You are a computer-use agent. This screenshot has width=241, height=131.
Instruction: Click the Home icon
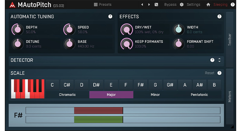[x=208, y=4]
